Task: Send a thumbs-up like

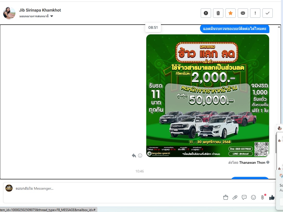Action: pyautogui.click(x=272, y=197)
